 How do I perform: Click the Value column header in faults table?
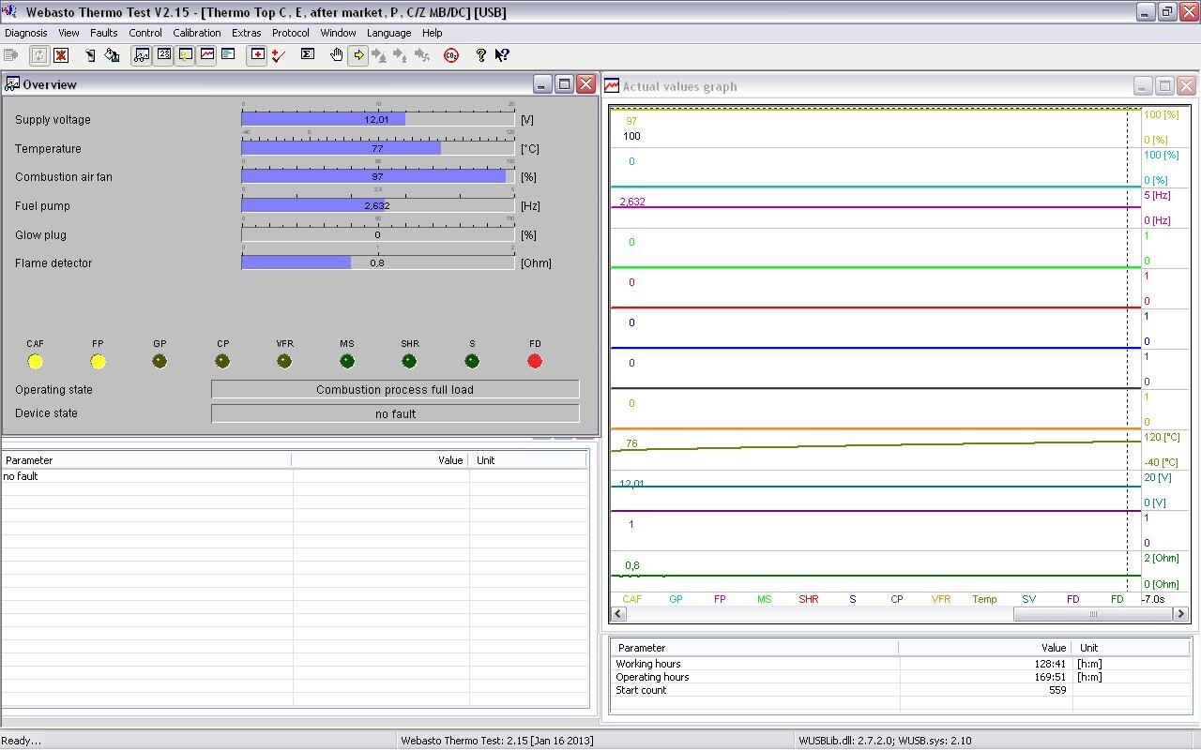[x=380, y=460]
